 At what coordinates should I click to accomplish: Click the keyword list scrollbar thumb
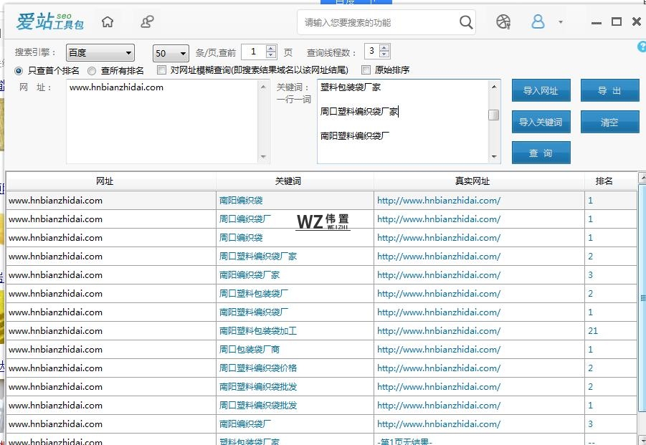pyautogui.click(x=494, y=115)
